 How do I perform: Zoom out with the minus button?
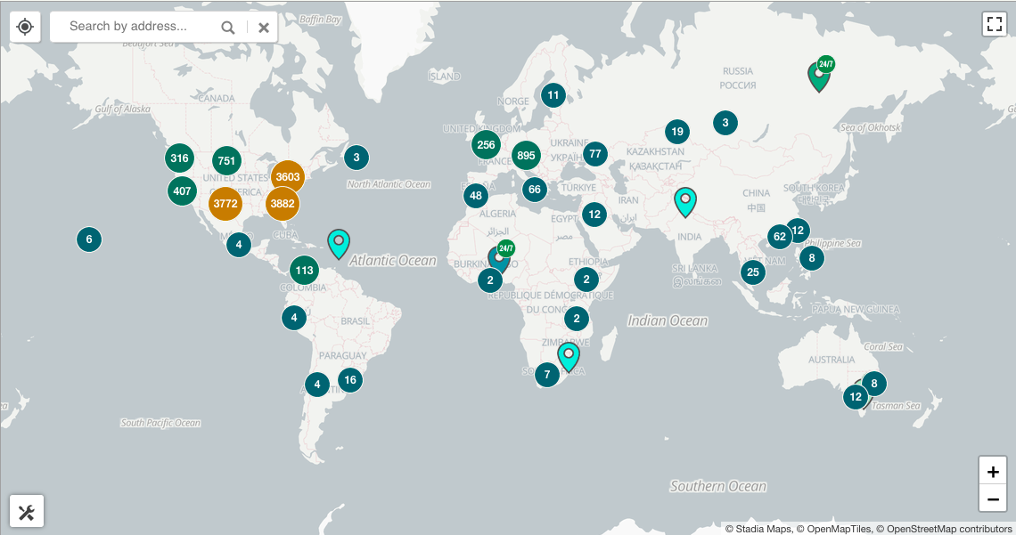[x=993, y=499]
